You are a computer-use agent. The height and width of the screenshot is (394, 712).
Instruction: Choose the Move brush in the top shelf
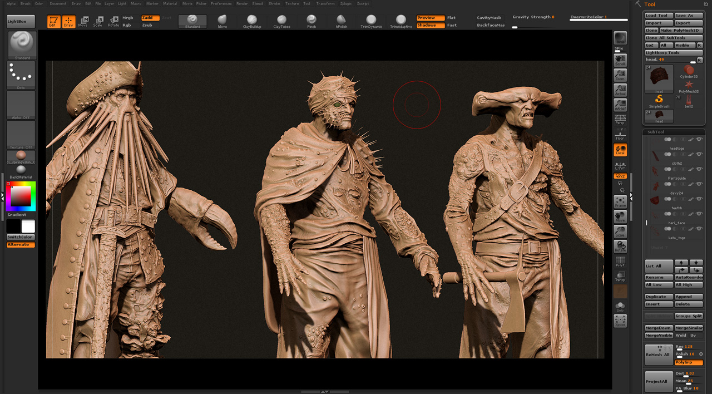(x=222, y=22)
